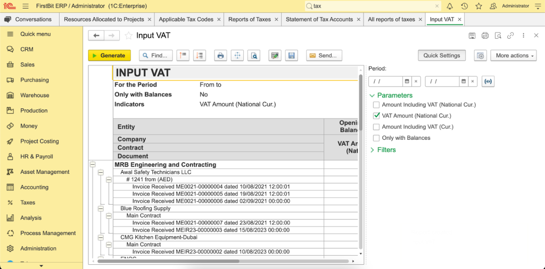545x269 pixels.
Task: Click the toolbar print icon
Action: point(220,55)
